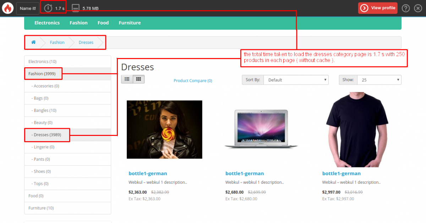426x223 pixels.
Task: Click the Name it! button
Action: (x=28, y=8)
